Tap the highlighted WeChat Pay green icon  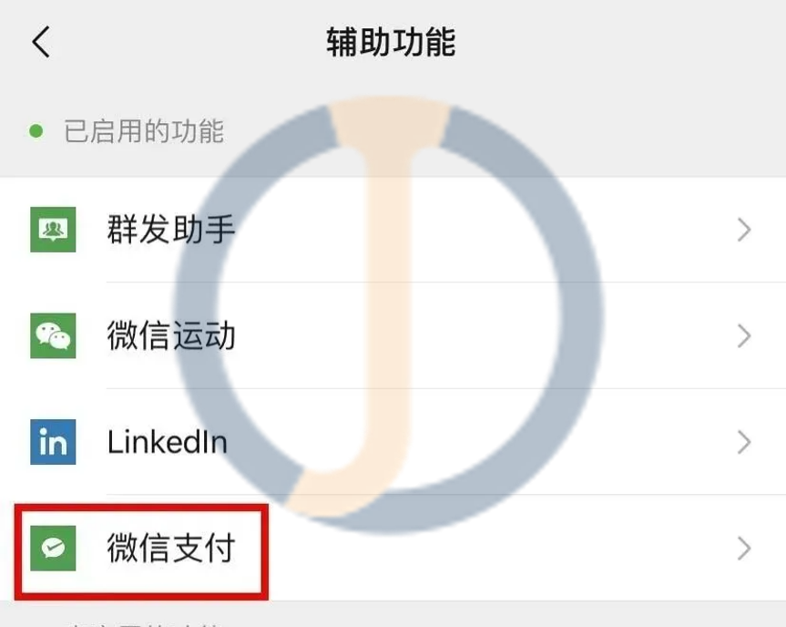52,548
